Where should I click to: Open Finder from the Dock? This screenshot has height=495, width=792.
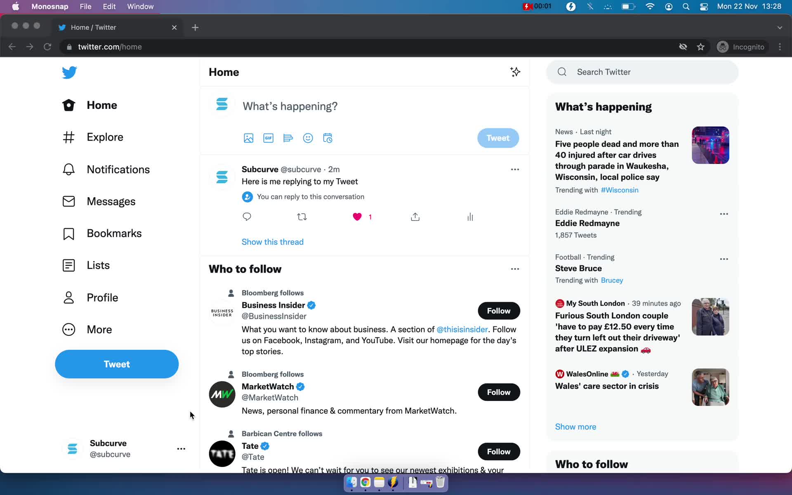click(x=351, y=482)
